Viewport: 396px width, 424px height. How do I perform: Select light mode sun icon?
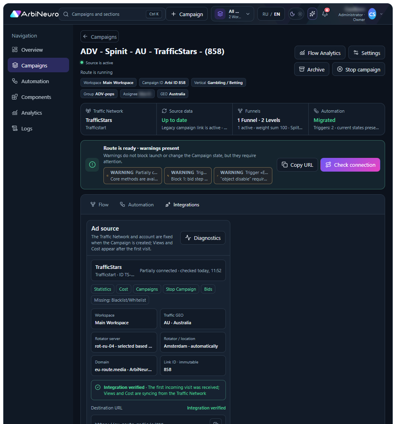point(300,14)
